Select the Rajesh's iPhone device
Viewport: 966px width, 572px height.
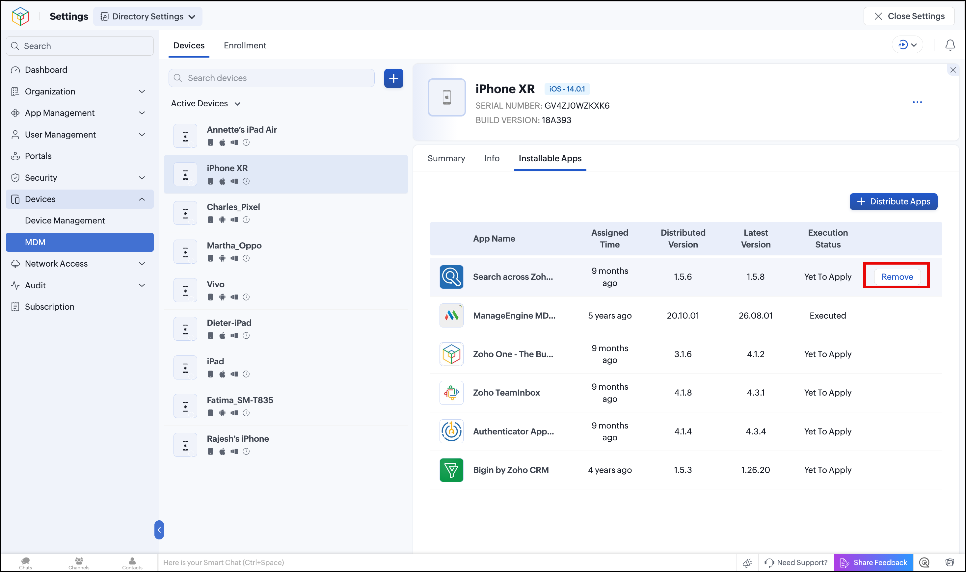(x=286, y=445)
